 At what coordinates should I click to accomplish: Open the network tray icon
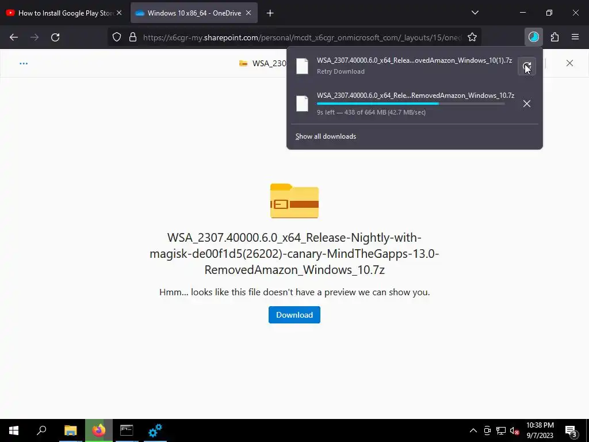point(501,430)
